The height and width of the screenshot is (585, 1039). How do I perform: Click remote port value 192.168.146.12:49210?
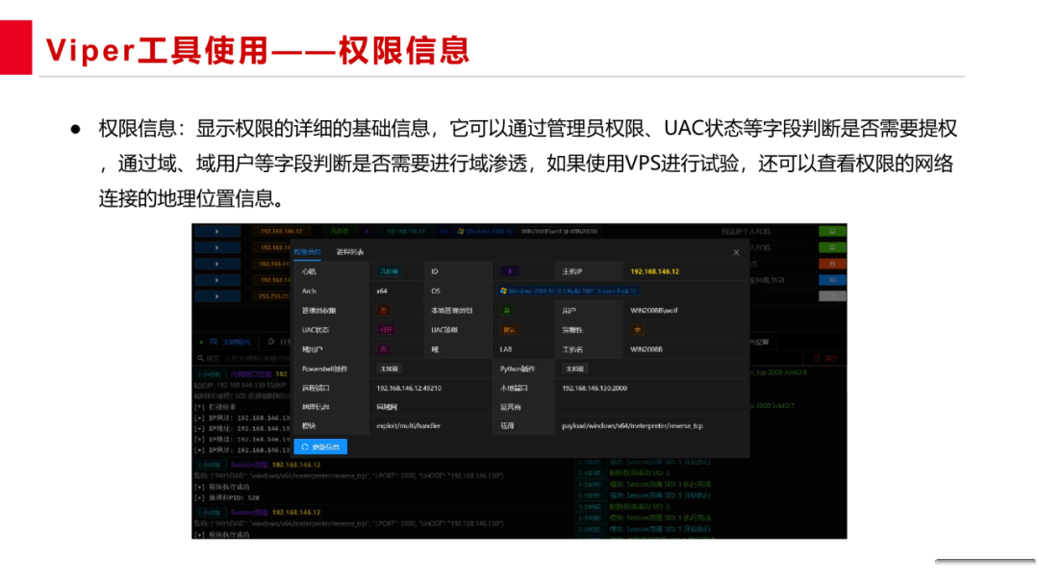[x=409, y=388]
